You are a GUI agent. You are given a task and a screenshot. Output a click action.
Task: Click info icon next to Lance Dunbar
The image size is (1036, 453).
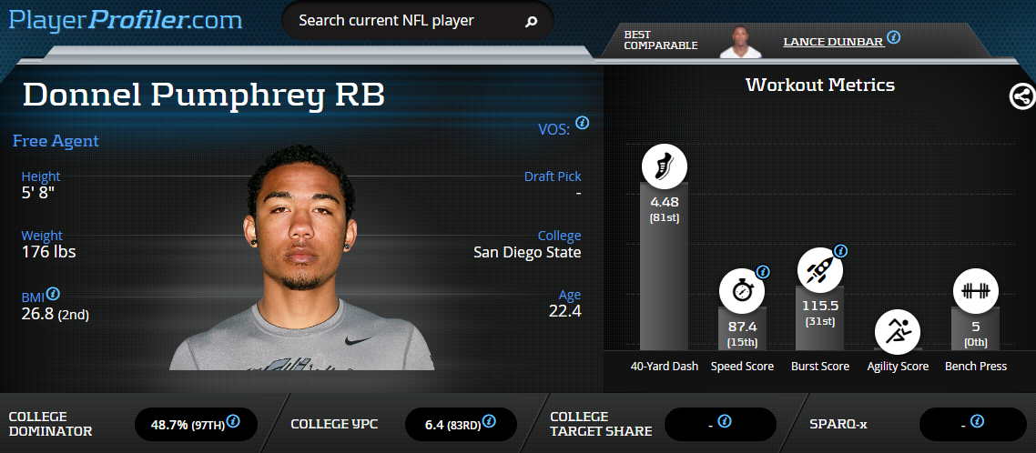(893, 37)
